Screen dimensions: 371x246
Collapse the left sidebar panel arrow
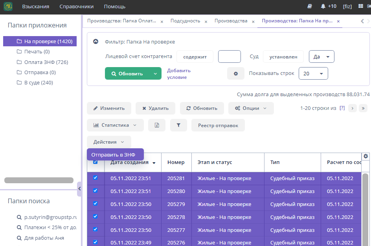(x=79, y=189)
